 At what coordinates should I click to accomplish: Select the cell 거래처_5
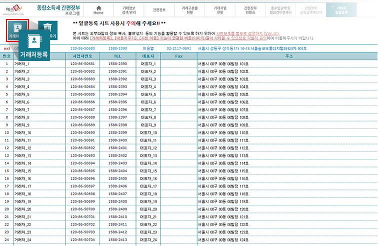point(39,94)
